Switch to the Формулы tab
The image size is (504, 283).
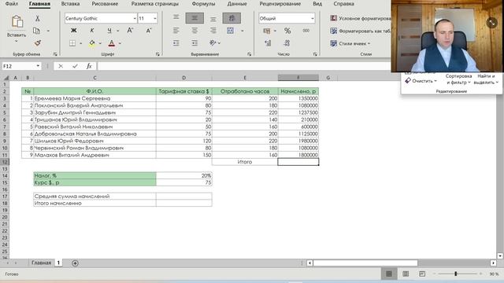click(x=203, y=4)
